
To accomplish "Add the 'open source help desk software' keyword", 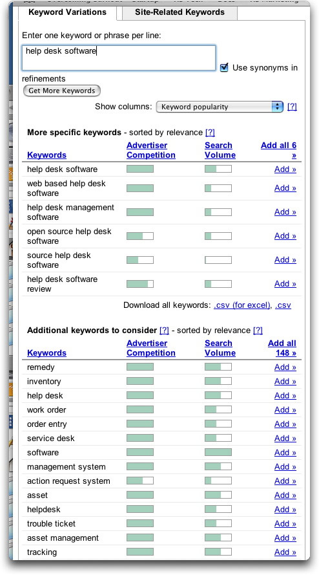I will 285,236.
